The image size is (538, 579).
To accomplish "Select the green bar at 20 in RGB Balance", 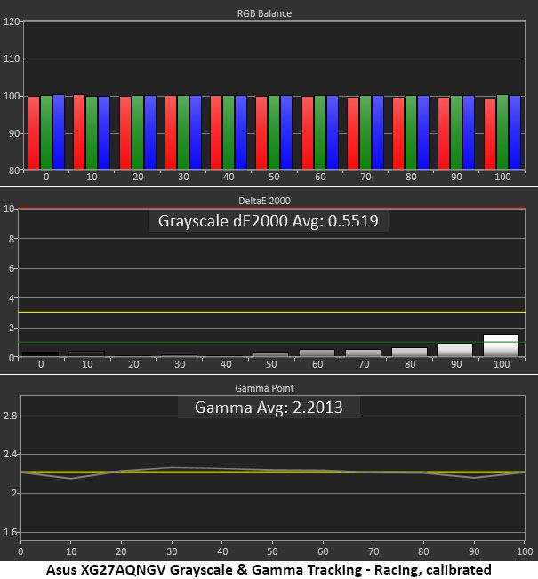I will (138, 132).
